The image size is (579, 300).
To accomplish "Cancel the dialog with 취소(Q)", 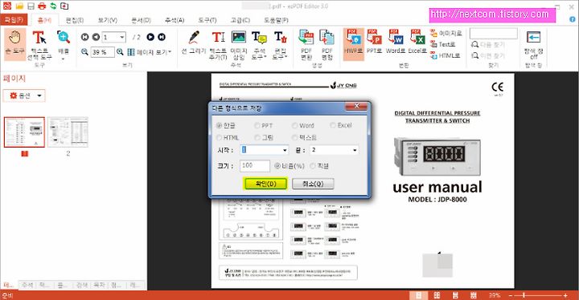I will (x=313, y=184).
